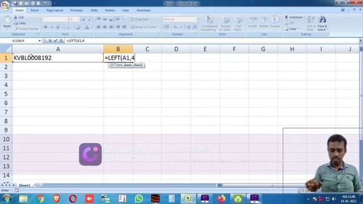Open Excel Help icon
Image resolution: width=363 pixels, height=204 pixels.
pyautogui.click(x=343, y=10)
